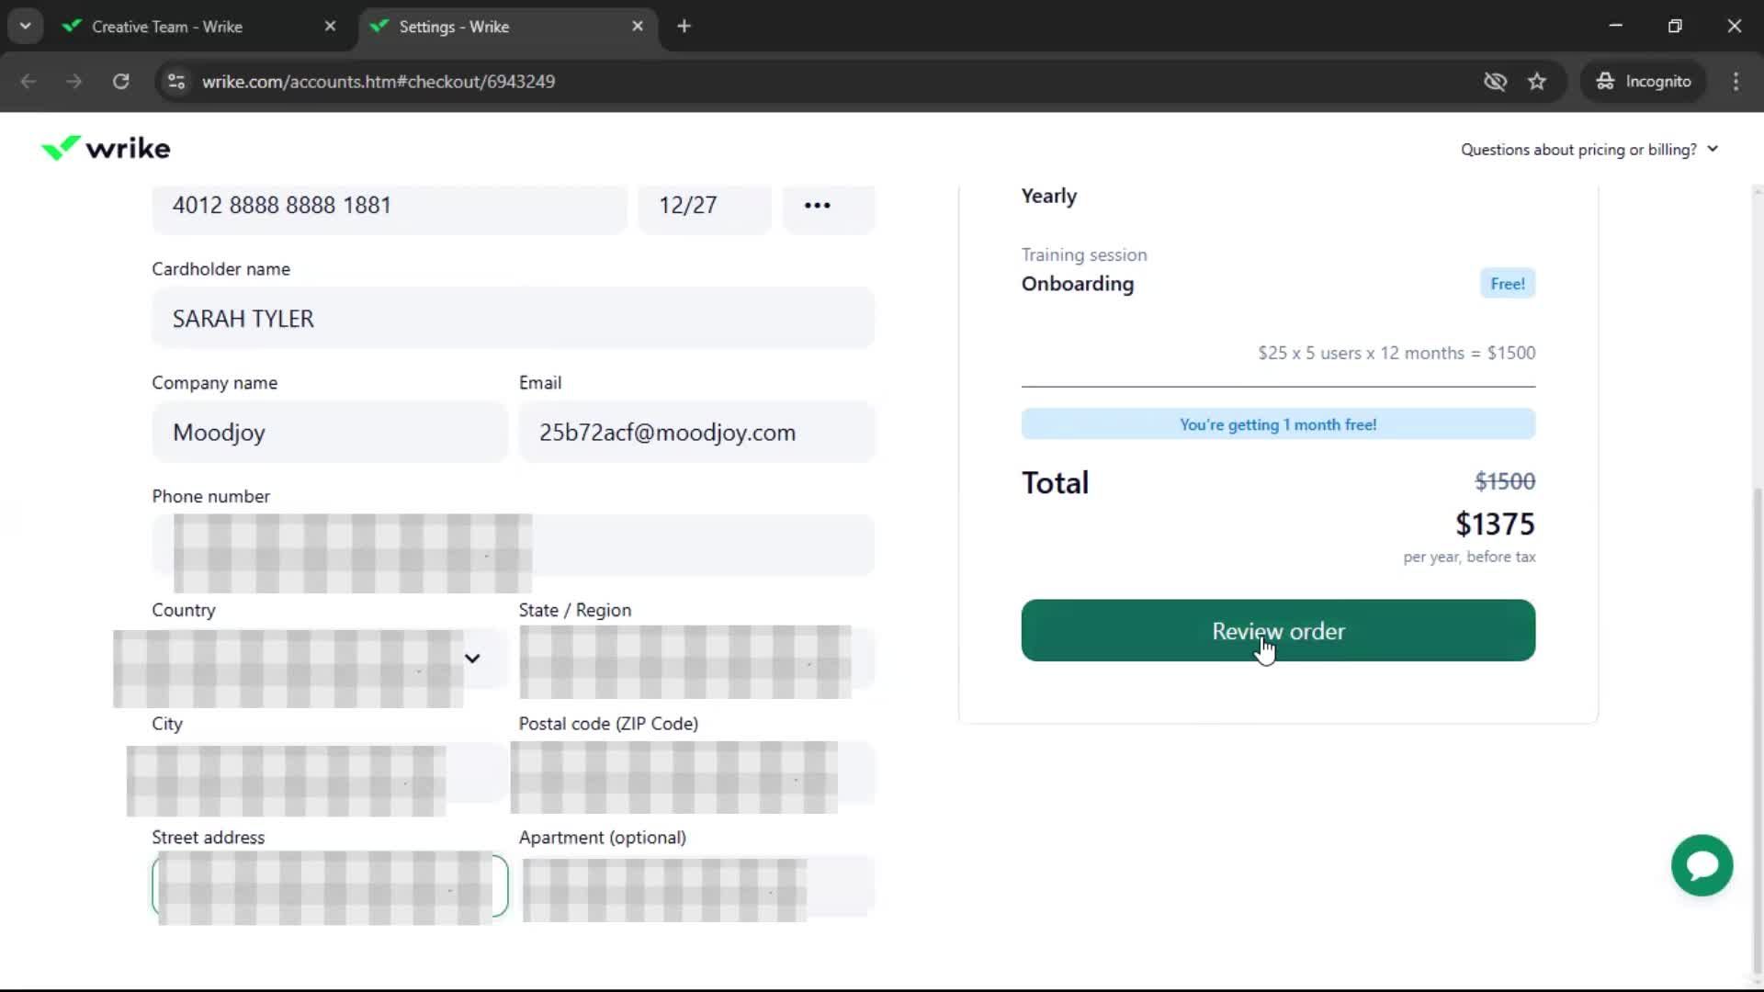Edit the Cardholder name SARAH TYLER

pos(513,318)
